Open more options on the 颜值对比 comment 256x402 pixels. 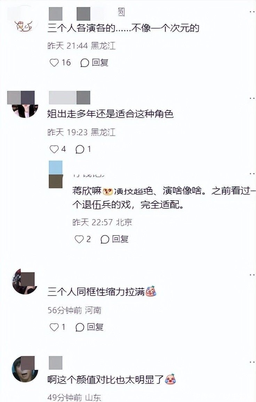pyautogui.click(x=252, y=362)
